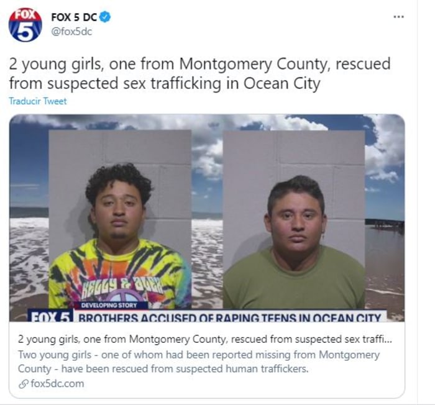Open the @fox5dc handle
Image resolution: width=435 pixels, height=405 pixels.
[71, 32]
